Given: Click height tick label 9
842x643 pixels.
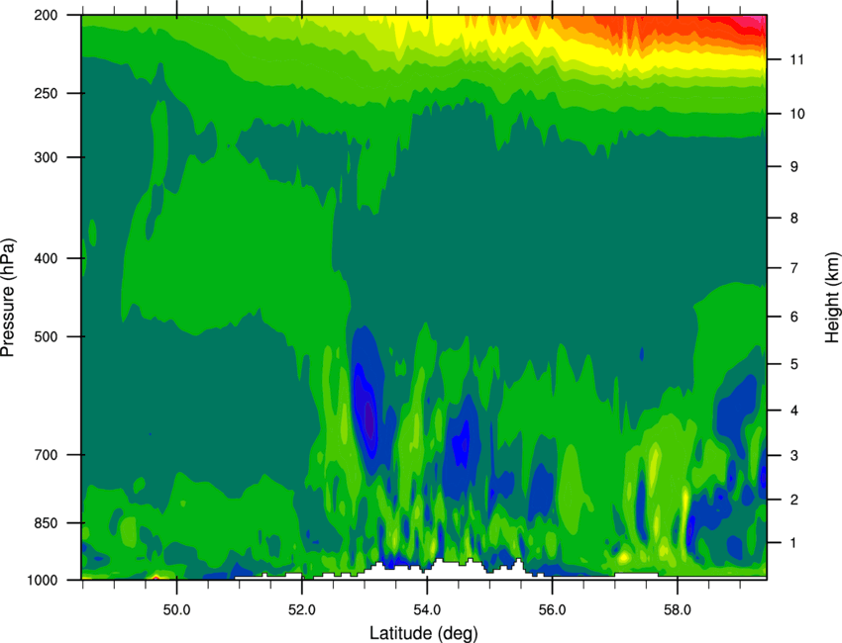Looking at the screenshot, I should click(794, 167).
